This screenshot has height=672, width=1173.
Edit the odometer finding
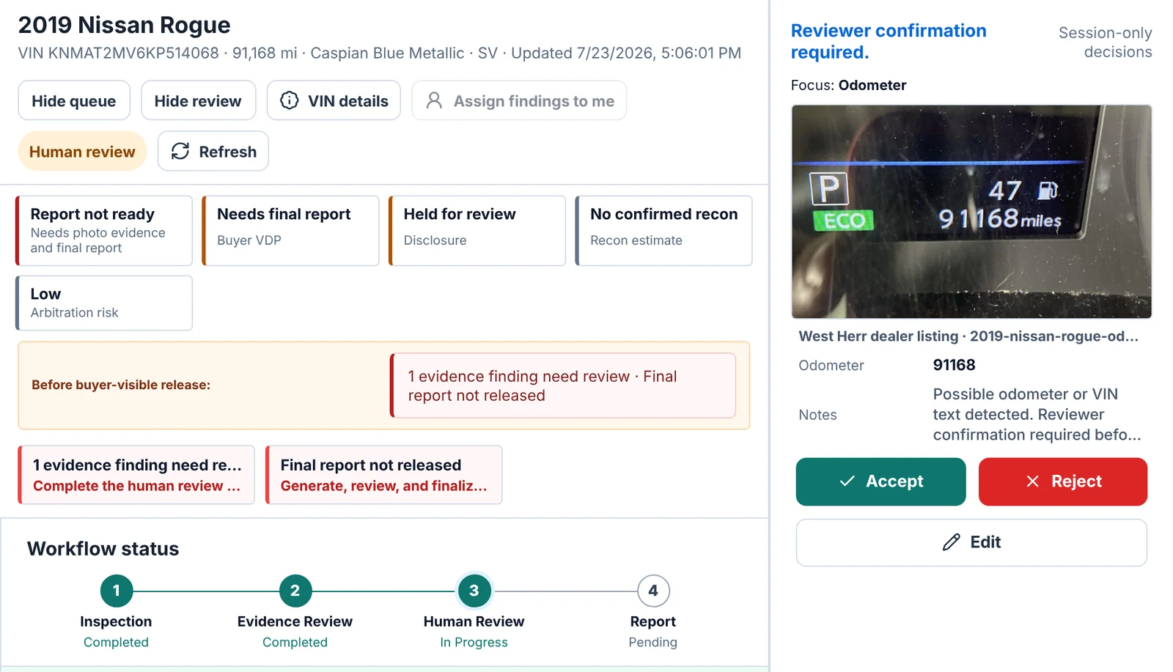(x=971, y=542)
